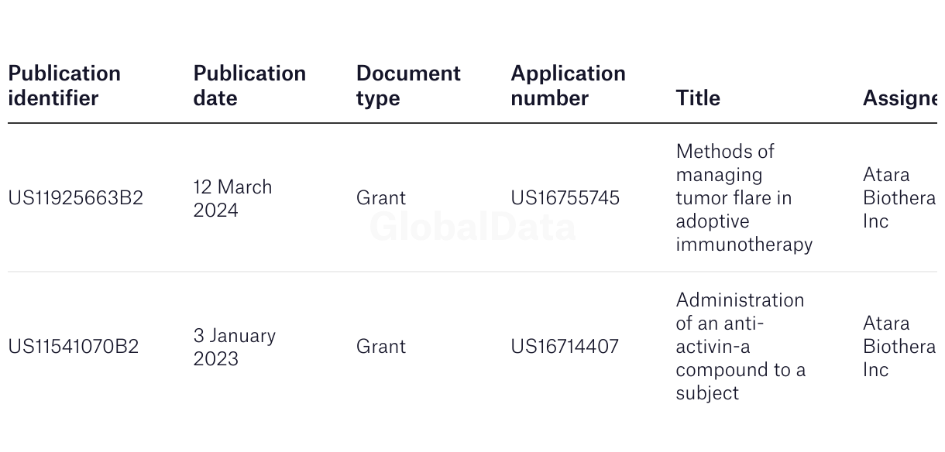Click the Application number column header
Screen dimensions: 945x452
click(x=568, y=85)
